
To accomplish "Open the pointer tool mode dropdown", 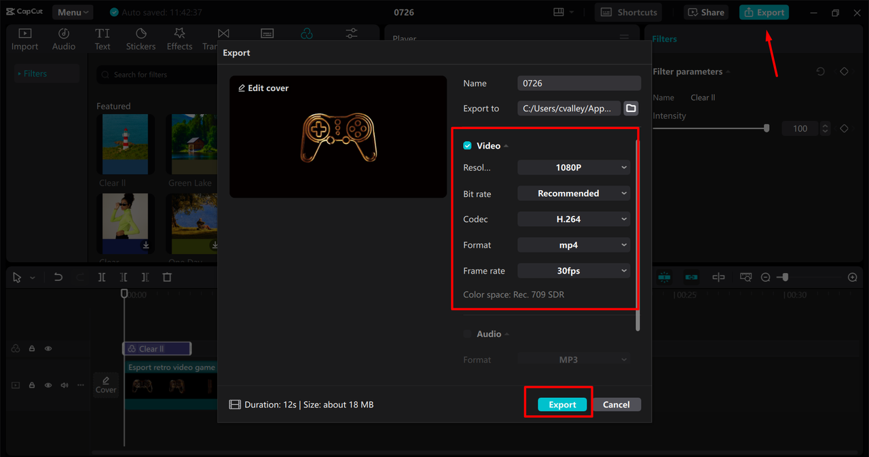I will [x=32, y=278].
